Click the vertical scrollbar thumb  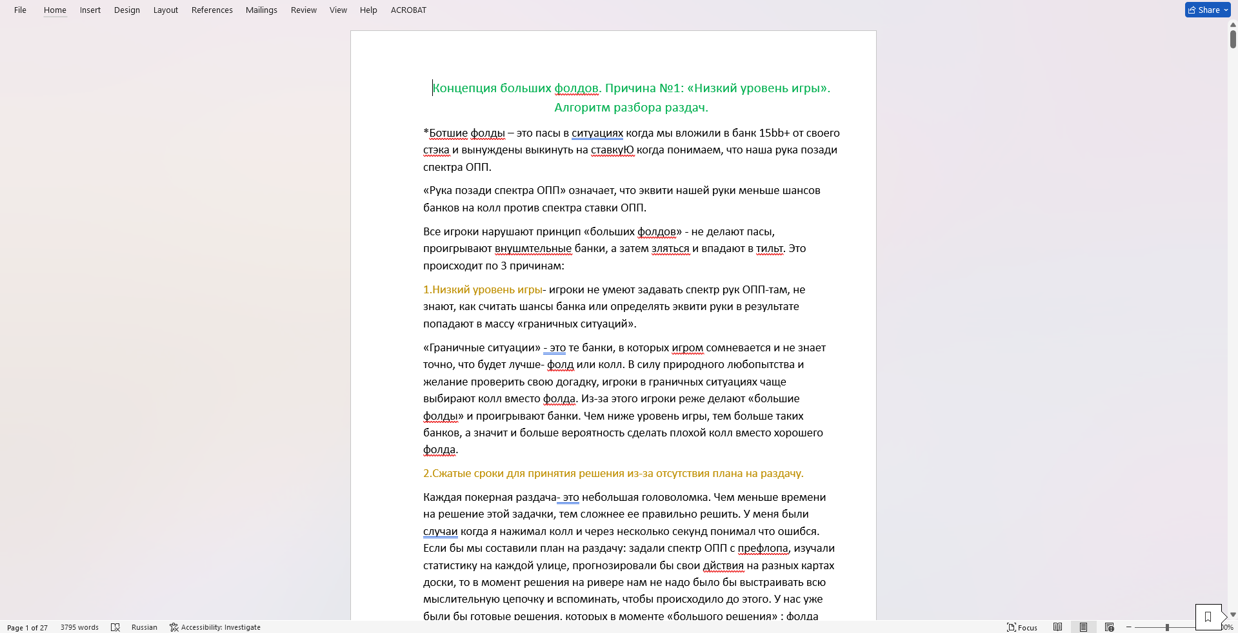click(x=1233, y=39)
